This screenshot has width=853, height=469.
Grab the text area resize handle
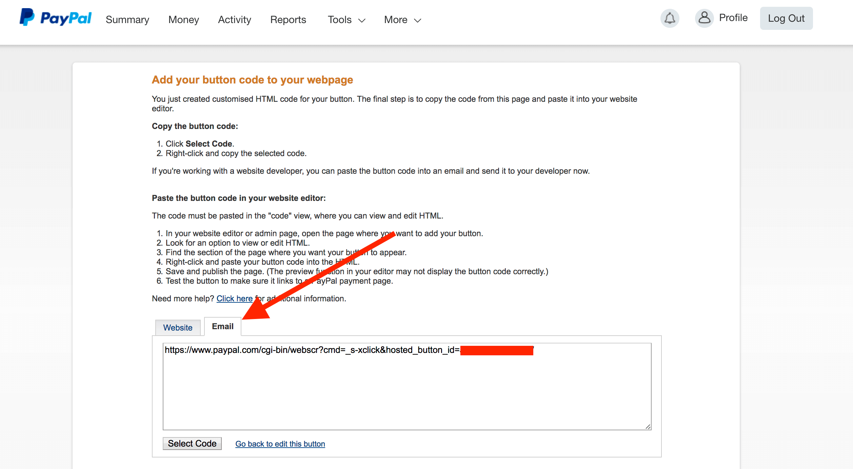click(648, 427)
